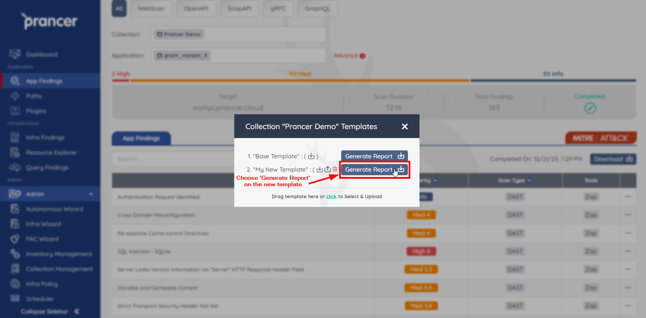The image size is (646, 318).
Task: Focus the findings Search box
Action: click(173, 159)
